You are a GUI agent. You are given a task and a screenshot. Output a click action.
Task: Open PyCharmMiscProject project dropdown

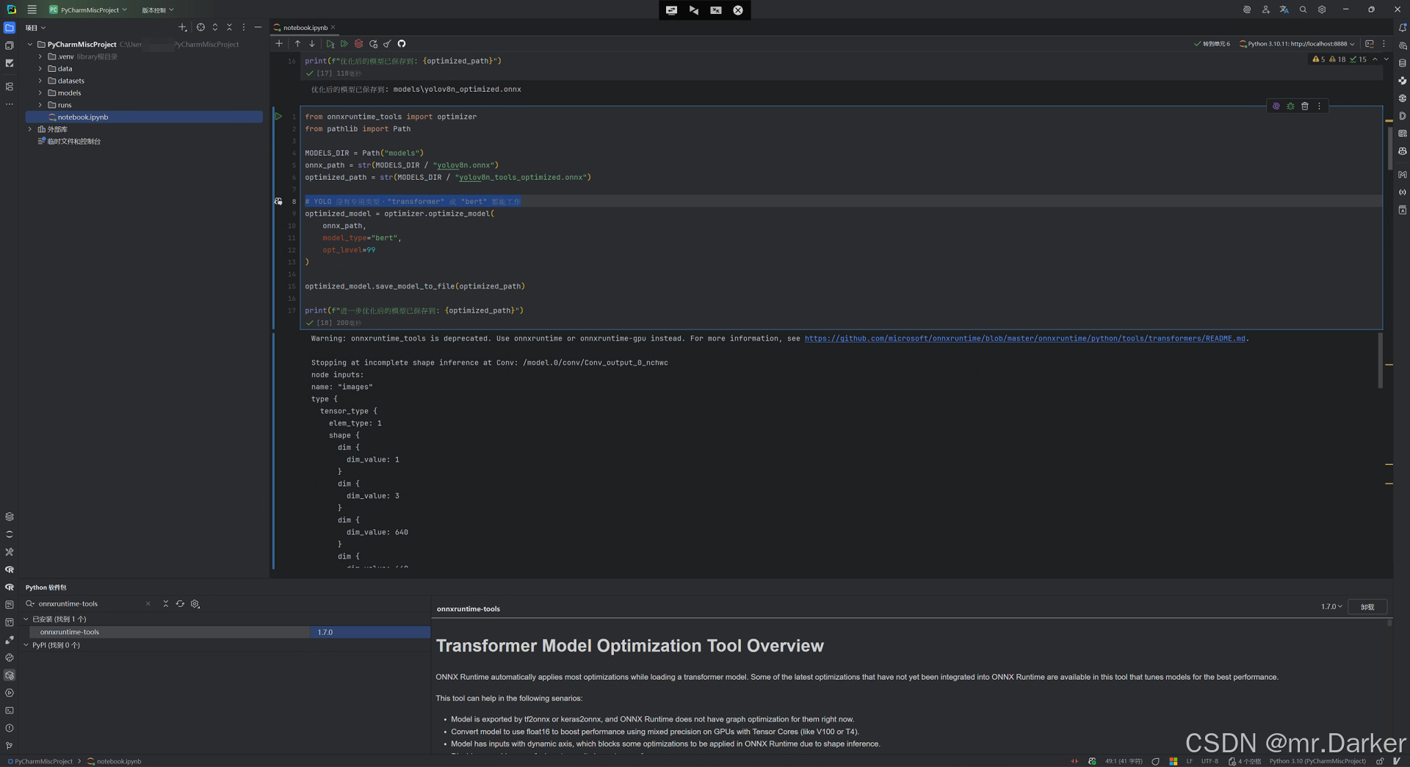(x=88, y=10)
